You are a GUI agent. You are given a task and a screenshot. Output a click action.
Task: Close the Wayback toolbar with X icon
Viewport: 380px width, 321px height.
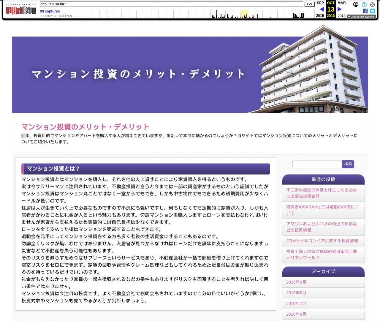pyautogui.click(x=372, y=4)
